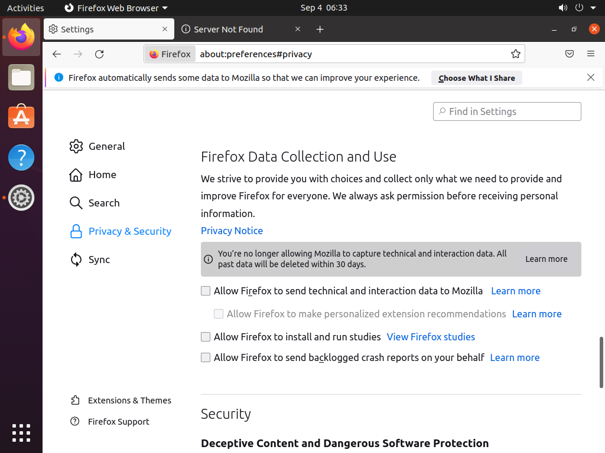The height and width of the screenshot is (453, 605).
Task: Click the Extensions & Themes puzzle icon
Action: tap(75, 401)
